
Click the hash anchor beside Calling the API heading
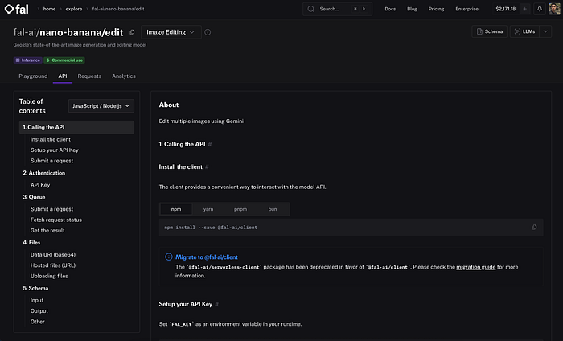tap(210, 144)
